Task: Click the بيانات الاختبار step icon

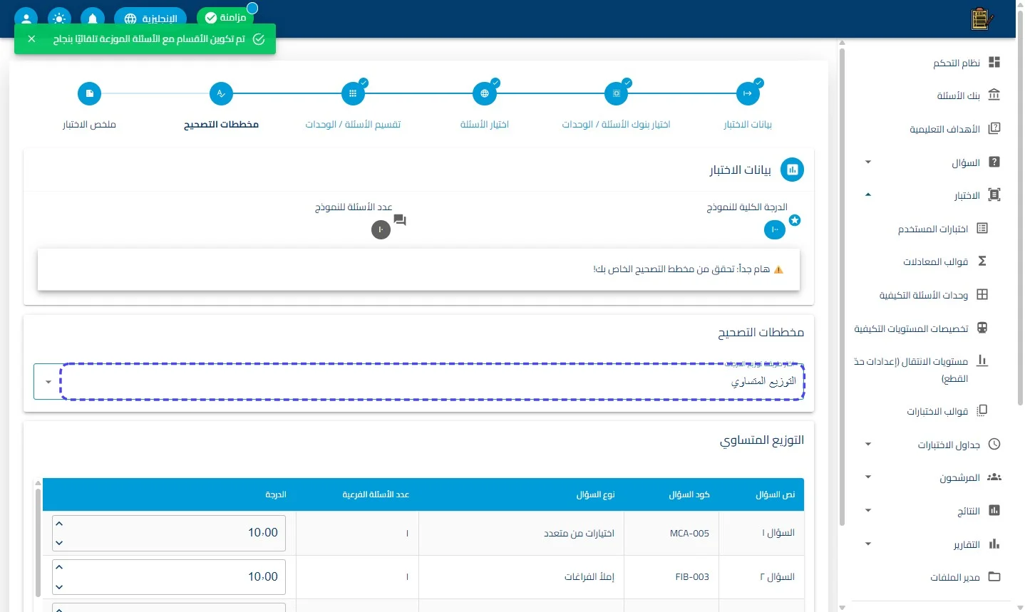Action: [x=748, y=93]
